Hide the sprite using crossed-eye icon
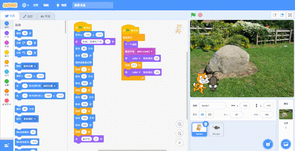 click(x=210, y=115)
